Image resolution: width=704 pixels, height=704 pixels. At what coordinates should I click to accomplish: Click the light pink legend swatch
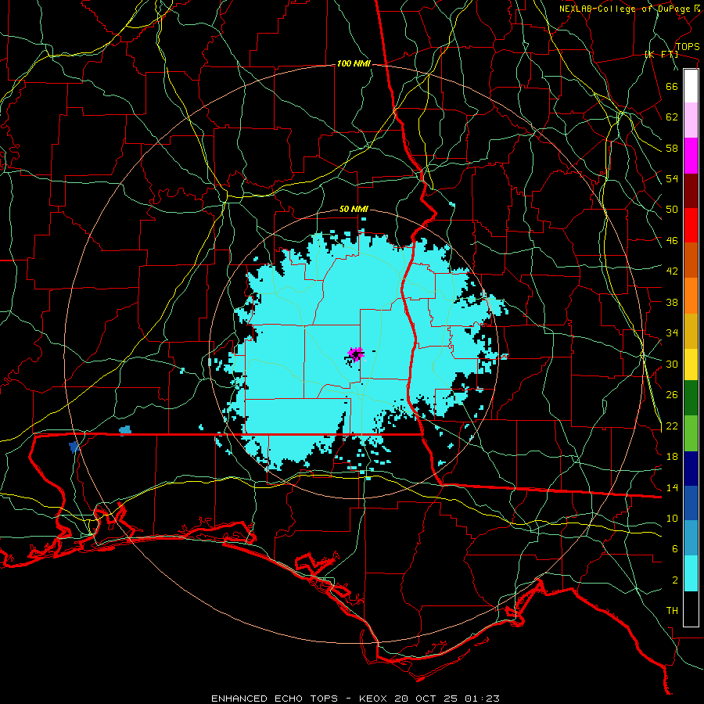pos(691,120)
